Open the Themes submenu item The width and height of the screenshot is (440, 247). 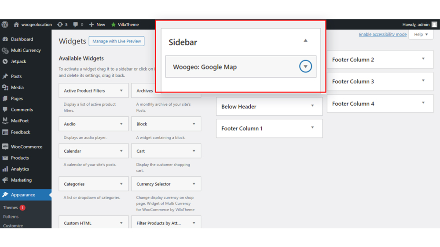(11, 208)
